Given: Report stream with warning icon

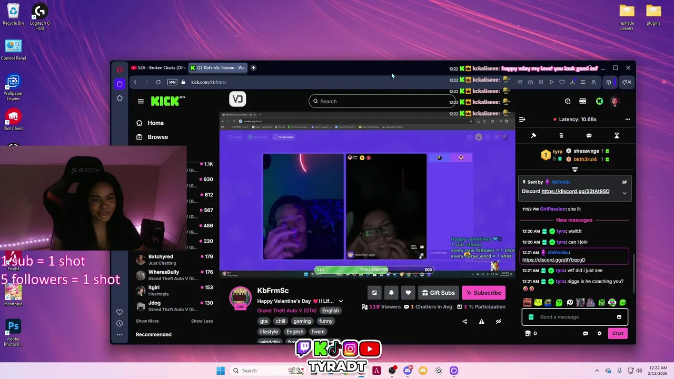Looking at the screenshot, I should [x=481, y=322].
